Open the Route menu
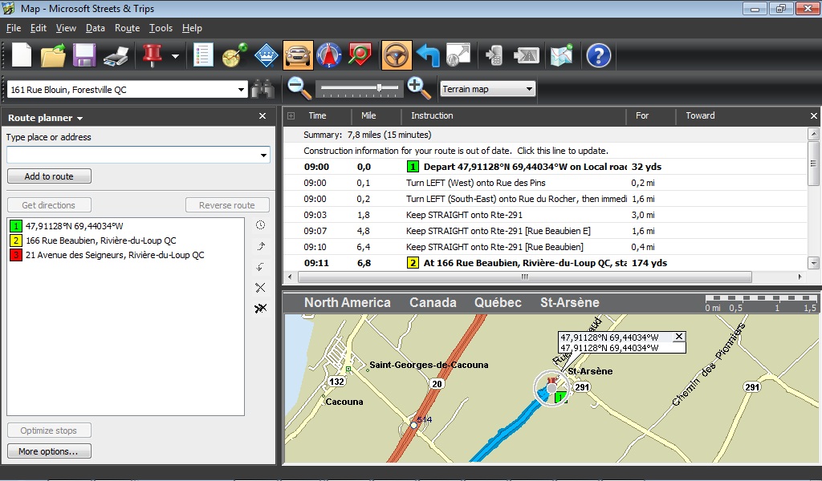The image size is (822, 481). point(128,28)
